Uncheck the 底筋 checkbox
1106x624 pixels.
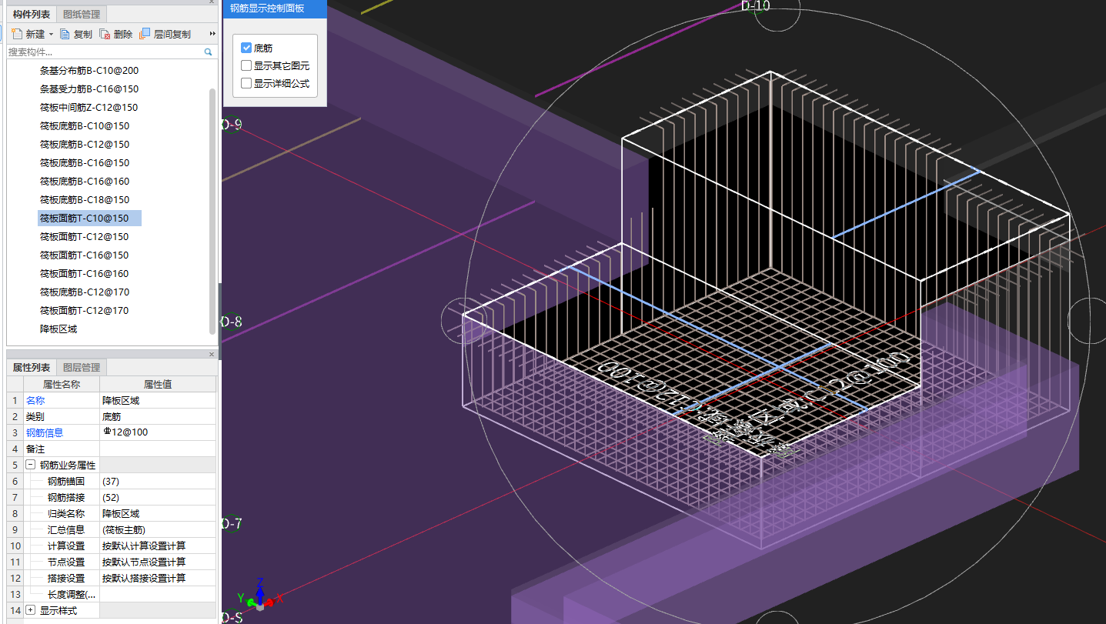pyautogui.click(x=246, y=48)
